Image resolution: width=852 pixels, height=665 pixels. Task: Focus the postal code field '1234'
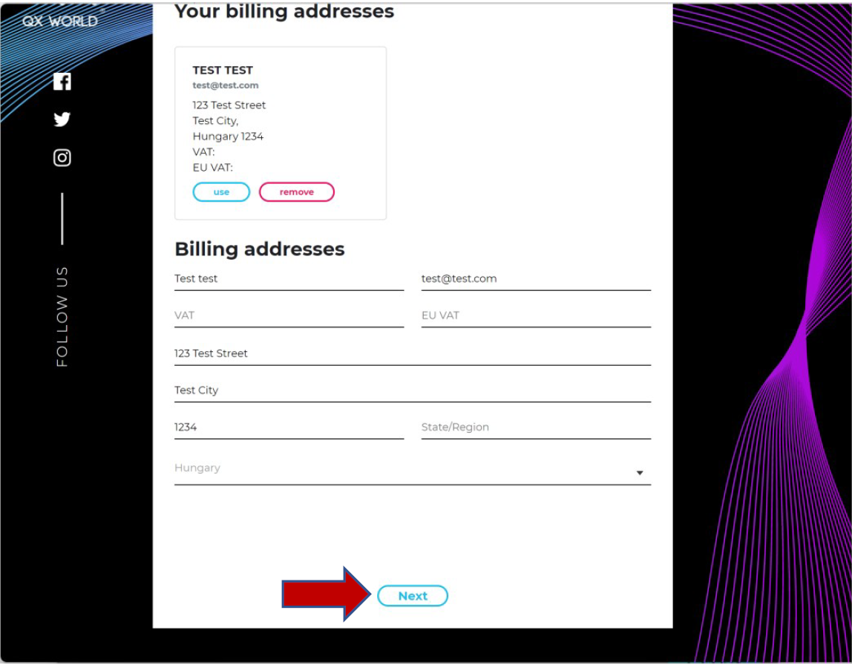(289, 427)
